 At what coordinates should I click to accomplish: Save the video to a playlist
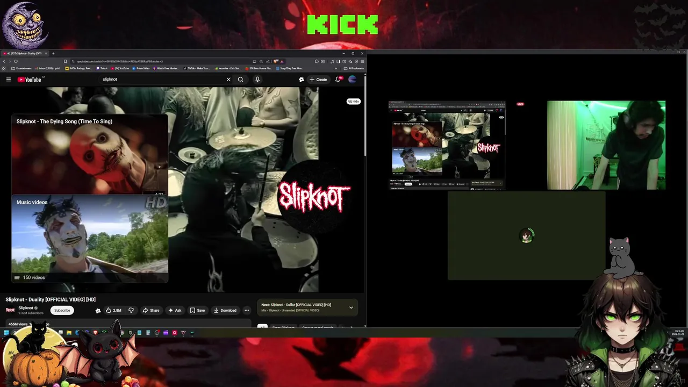(x=197, y=310)
